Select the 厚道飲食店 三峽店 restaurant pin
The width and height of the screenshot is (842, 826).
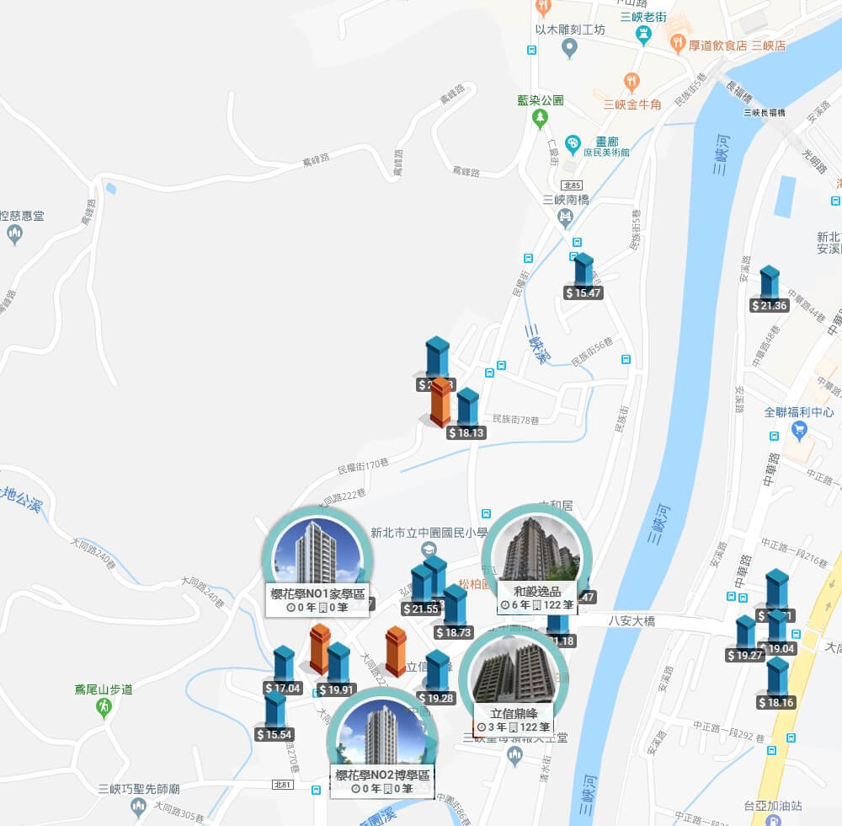pos(678,44)
